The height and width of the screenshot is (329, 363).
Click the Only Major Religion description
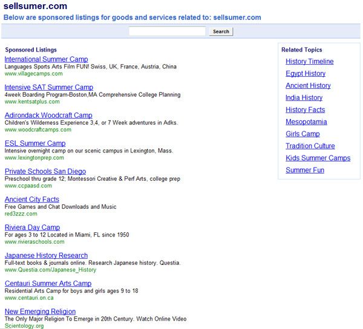[x=96, y=319]
